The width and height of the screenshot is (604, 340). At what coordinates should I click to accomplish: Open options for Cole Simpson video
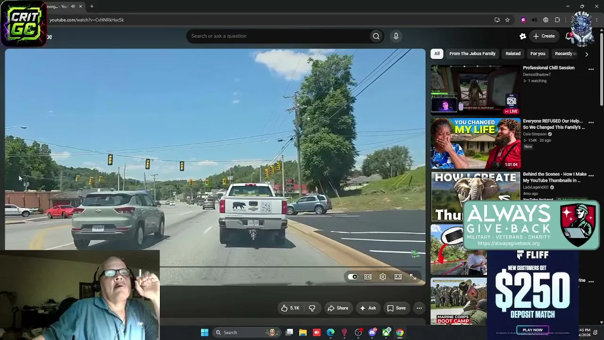(x=591, y=122)
